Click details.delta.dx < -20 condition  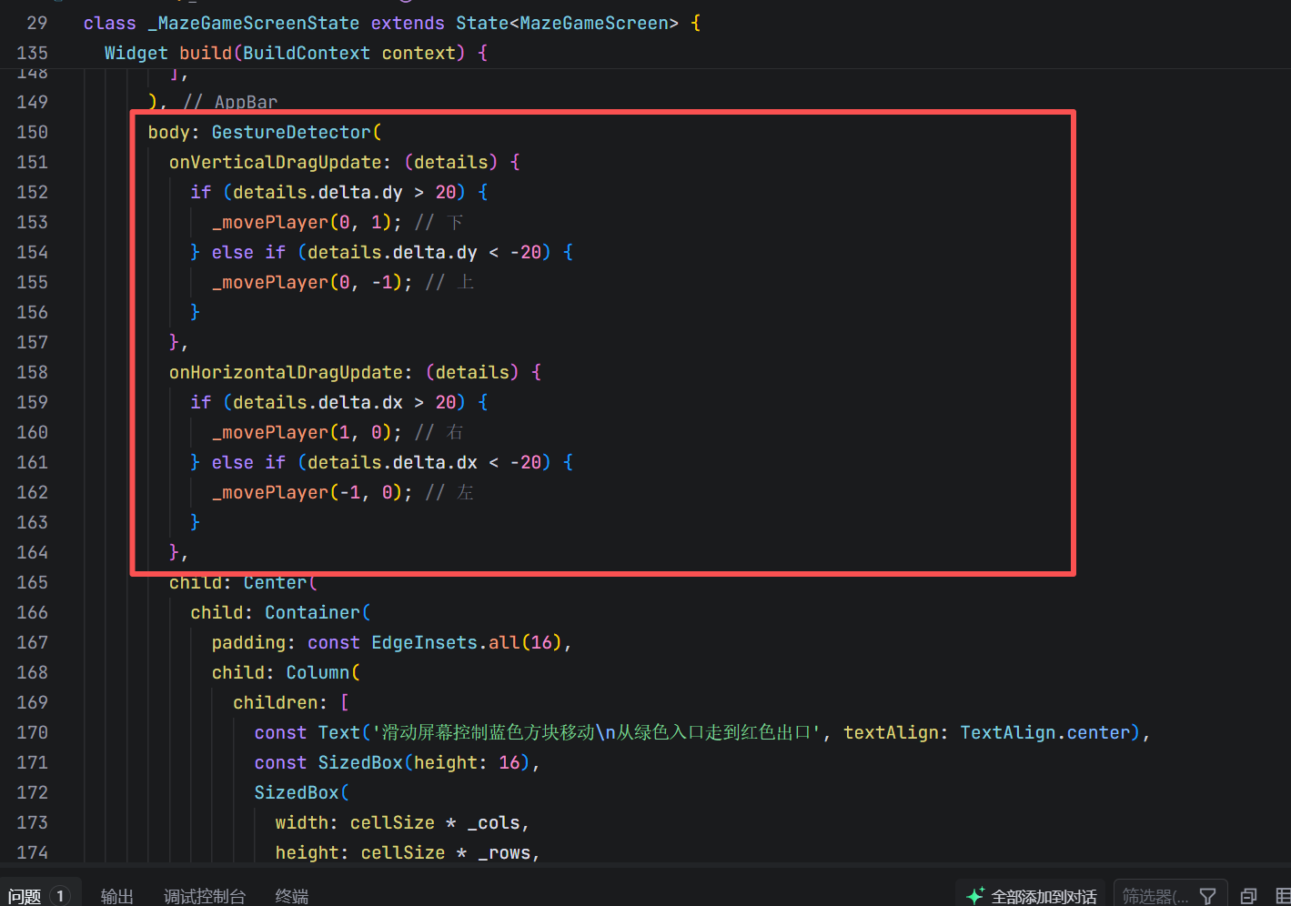point(424,462)
